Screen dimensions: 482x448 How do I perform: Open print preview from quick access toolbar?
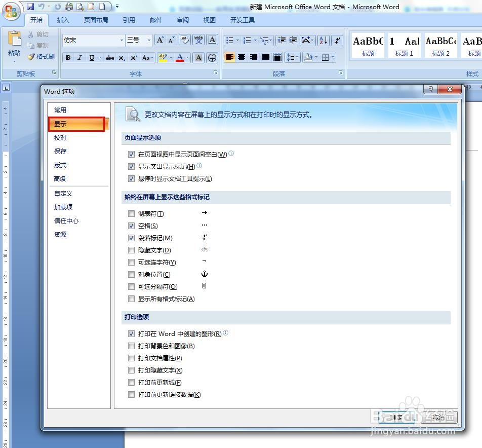point(80,7)
